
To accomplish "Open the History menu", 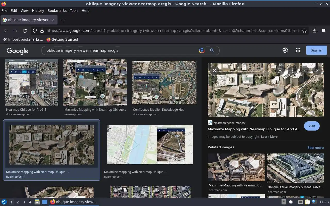I will pos(38,11).
